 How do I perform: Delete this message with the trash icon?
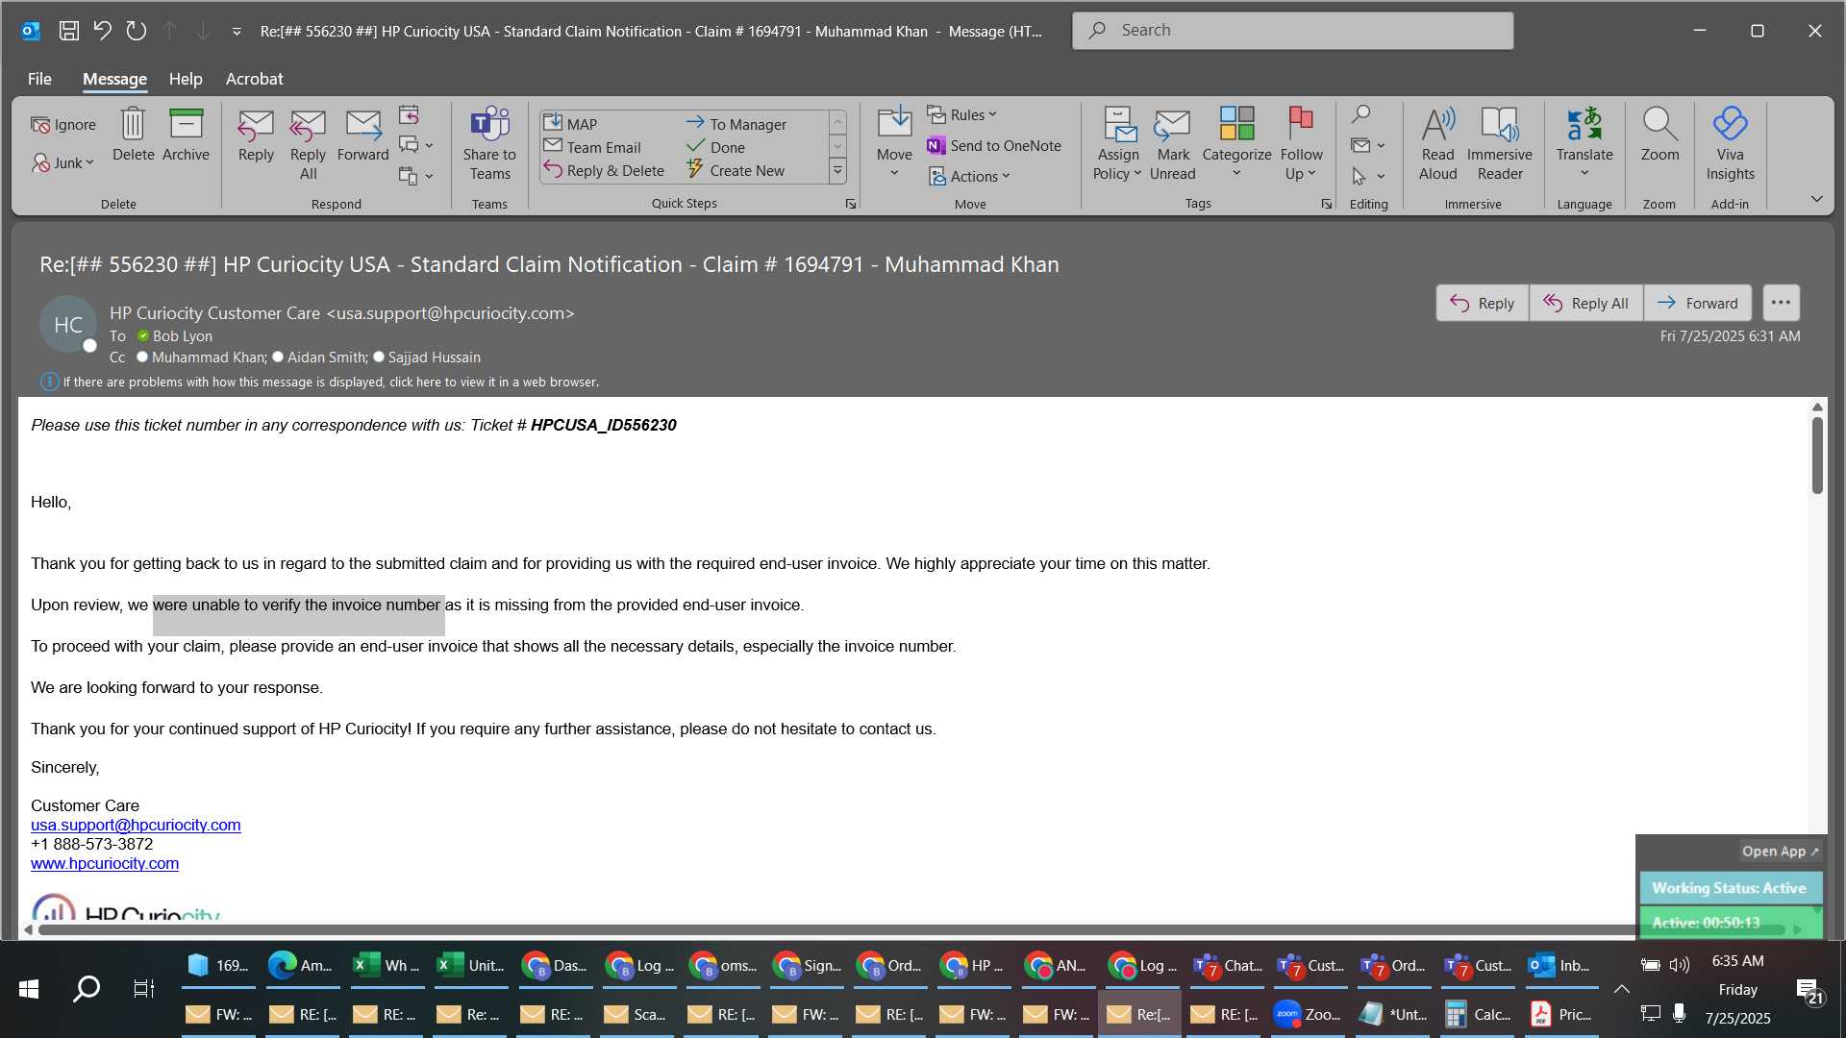133,135
